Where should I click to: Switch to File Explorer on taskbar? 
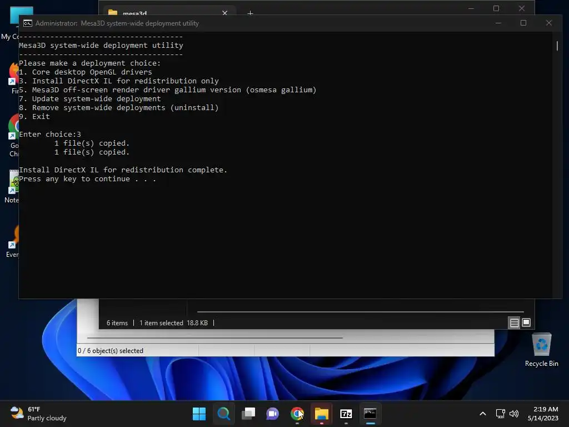(322, 414)
